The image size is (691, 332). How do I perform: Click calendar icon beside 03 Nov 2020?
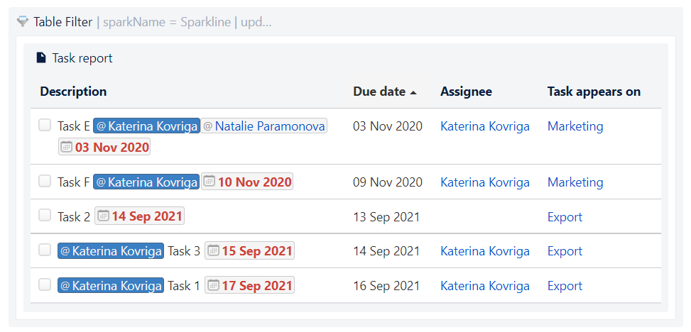65,147
